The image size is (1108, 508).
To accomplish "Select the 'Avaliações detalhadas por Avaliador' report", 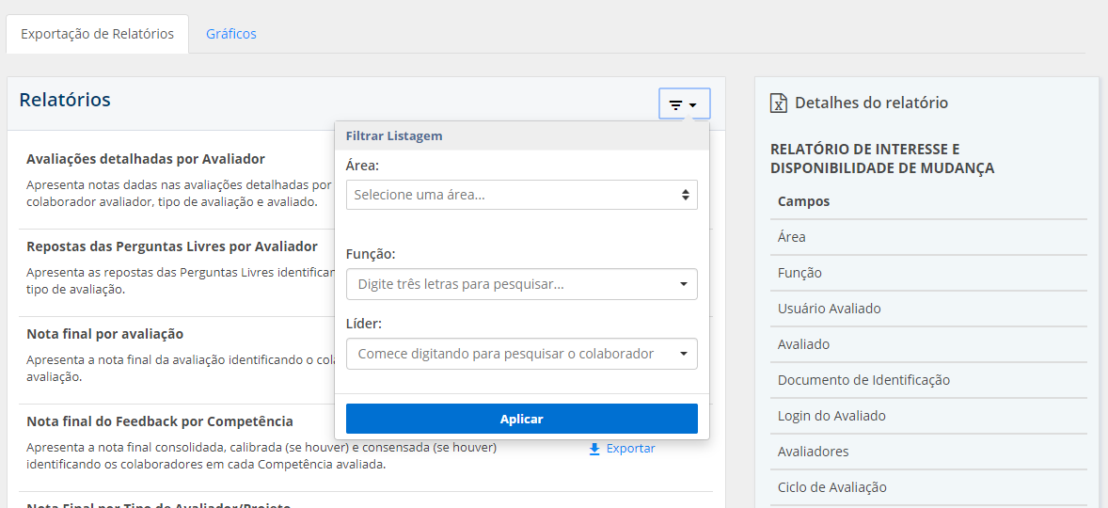I will [x=146, y=159].
